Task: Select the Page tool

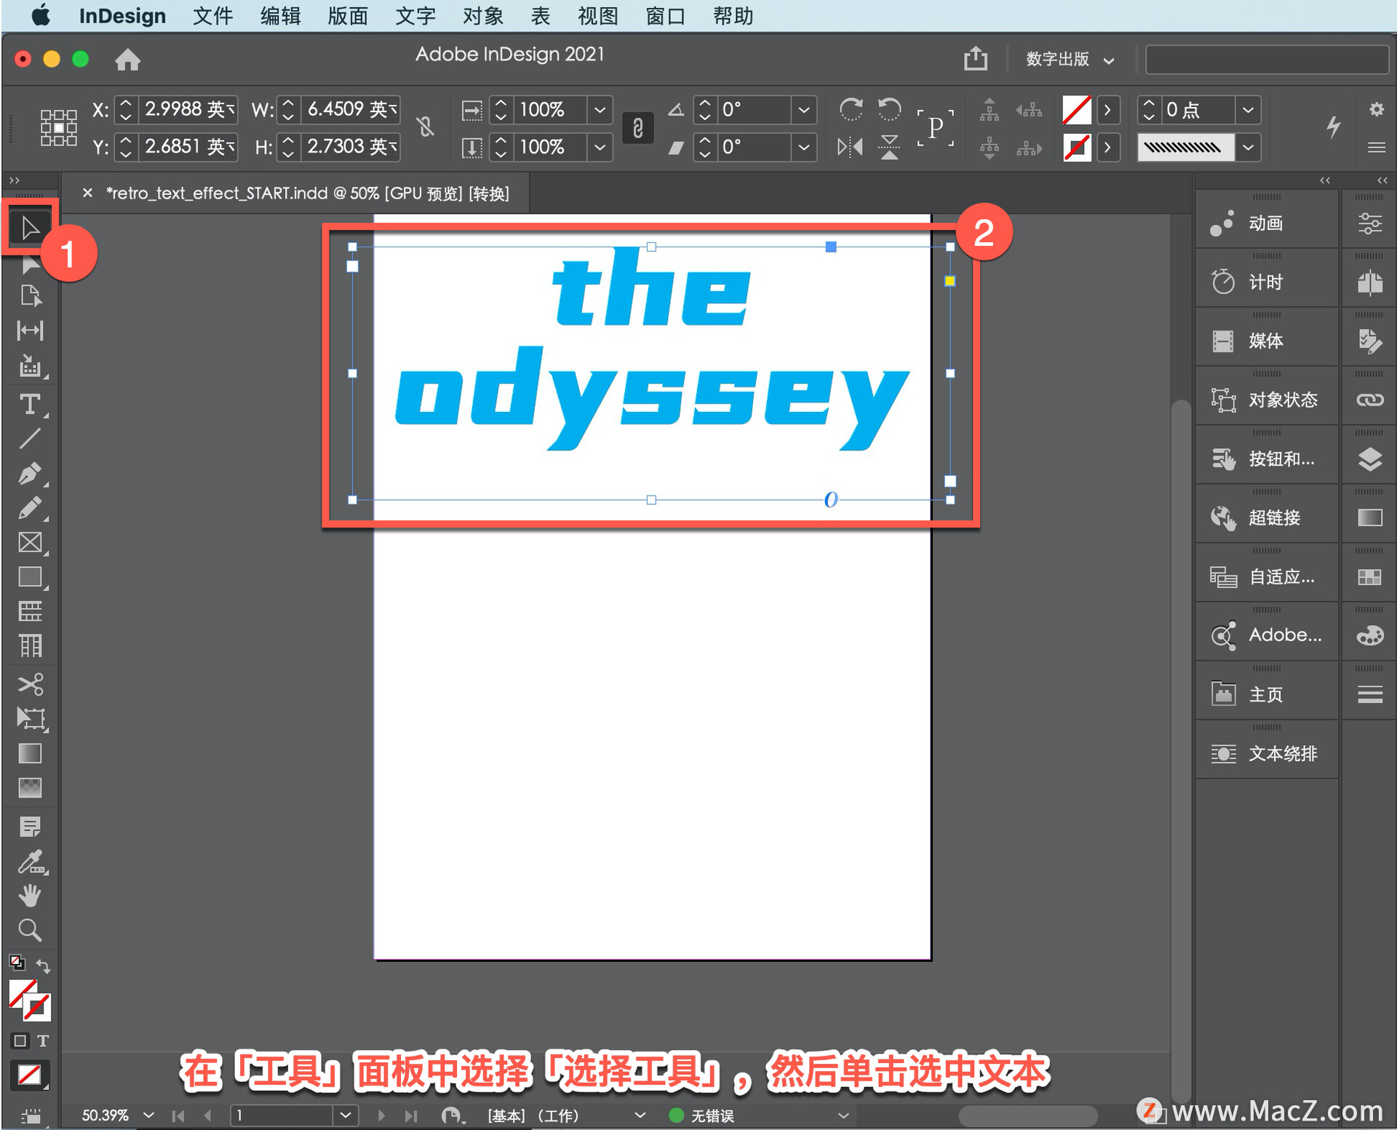Action: 30,295
